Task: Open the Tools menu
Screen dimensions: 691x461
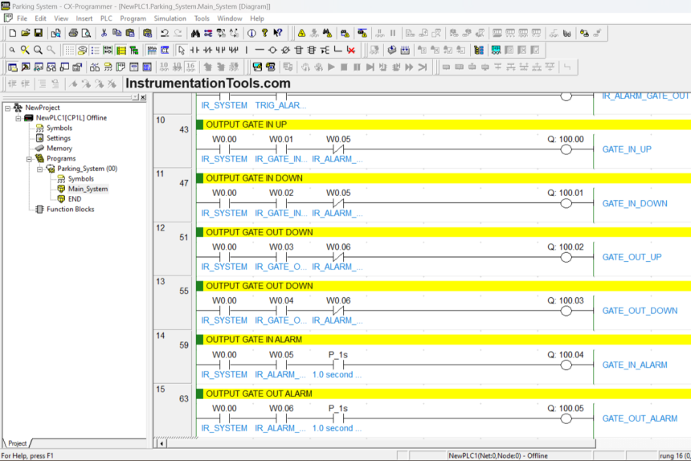Action: (x=202, y=18)
